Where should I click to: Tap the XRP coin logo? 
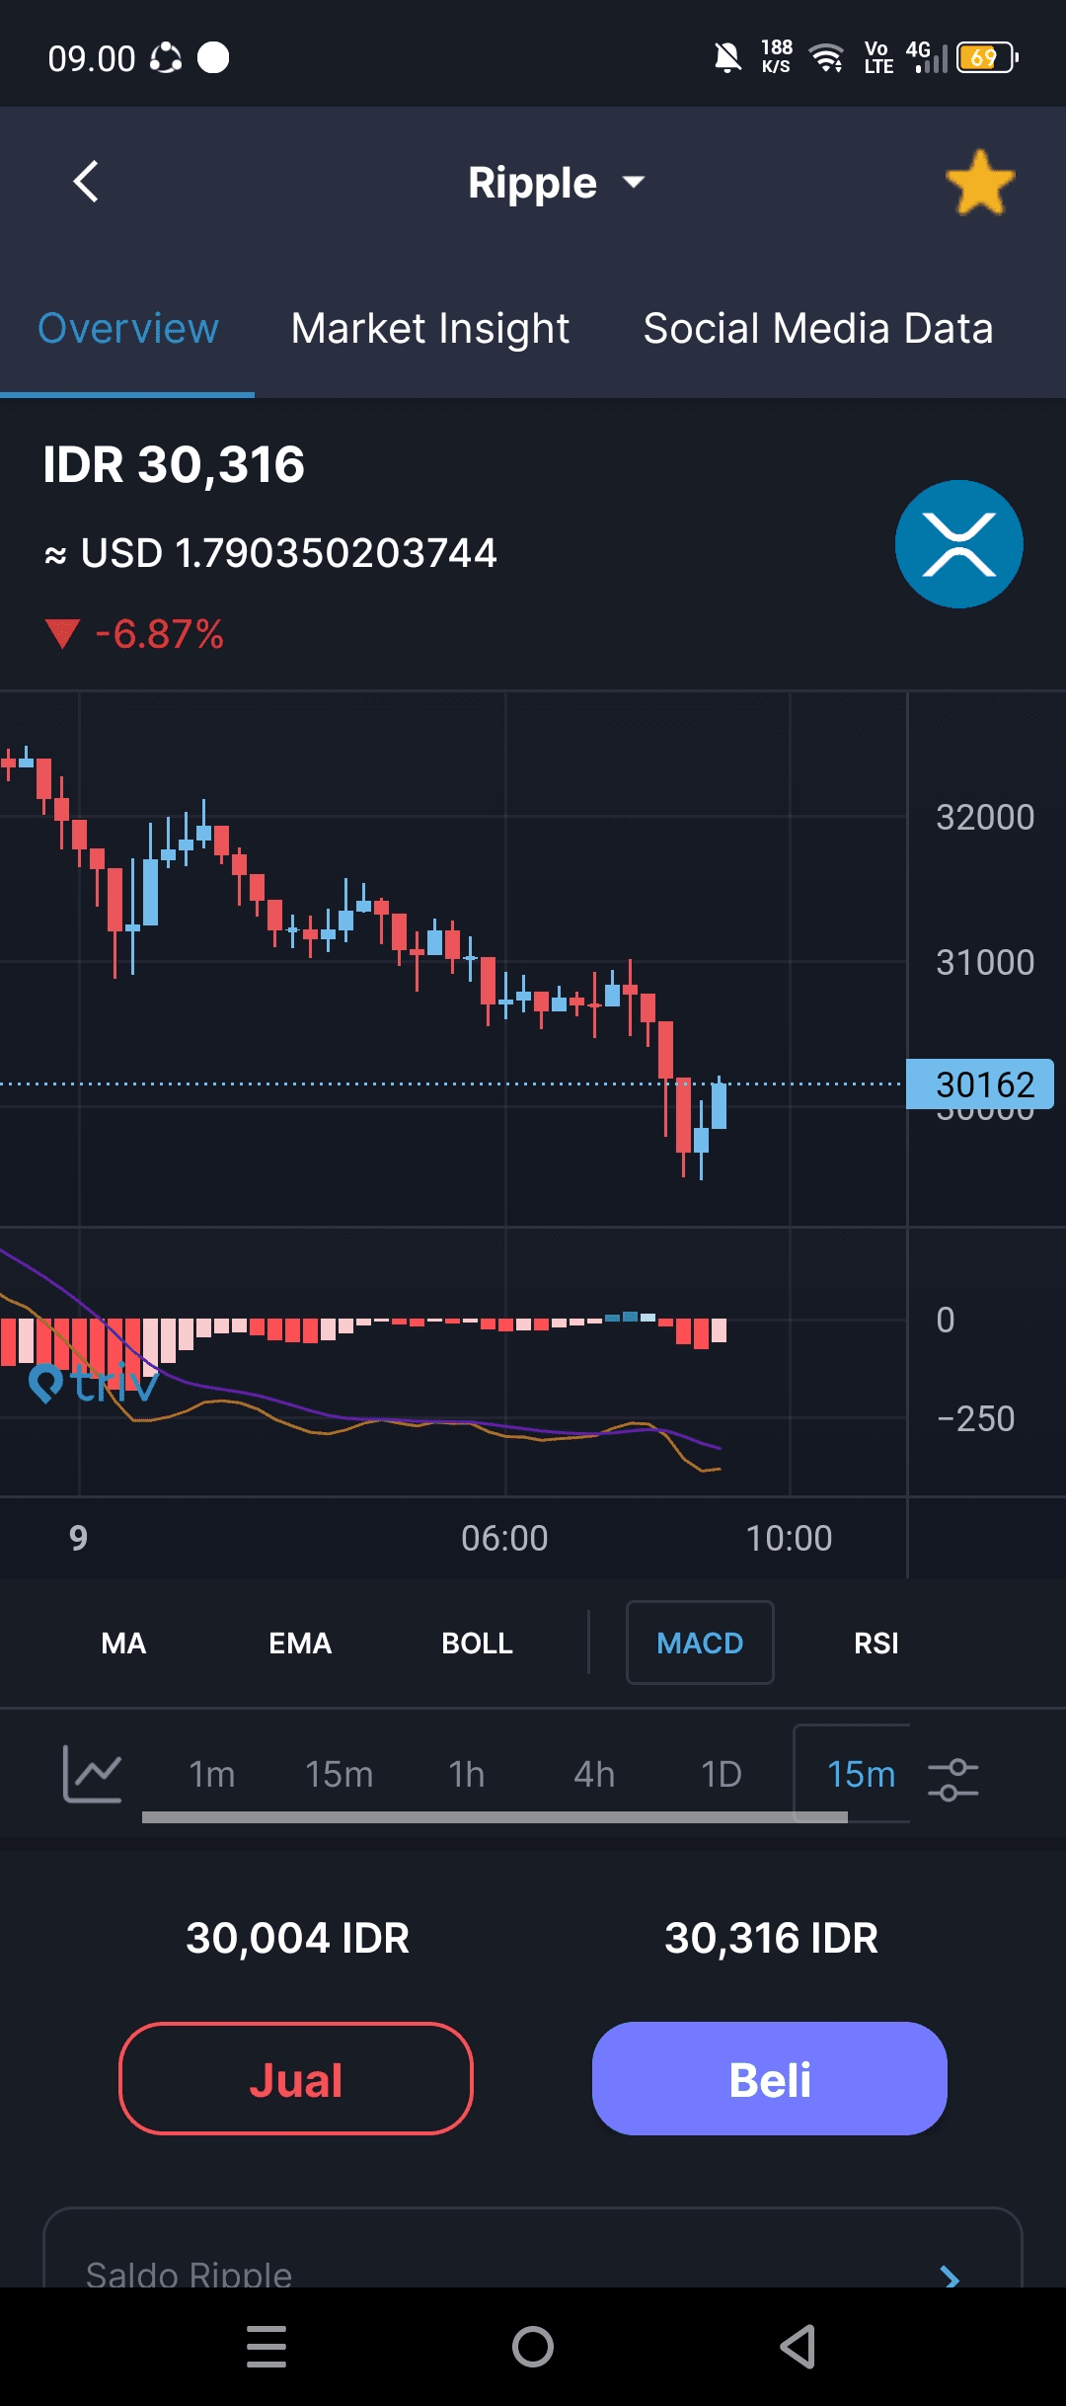click(x=958, y=544)
